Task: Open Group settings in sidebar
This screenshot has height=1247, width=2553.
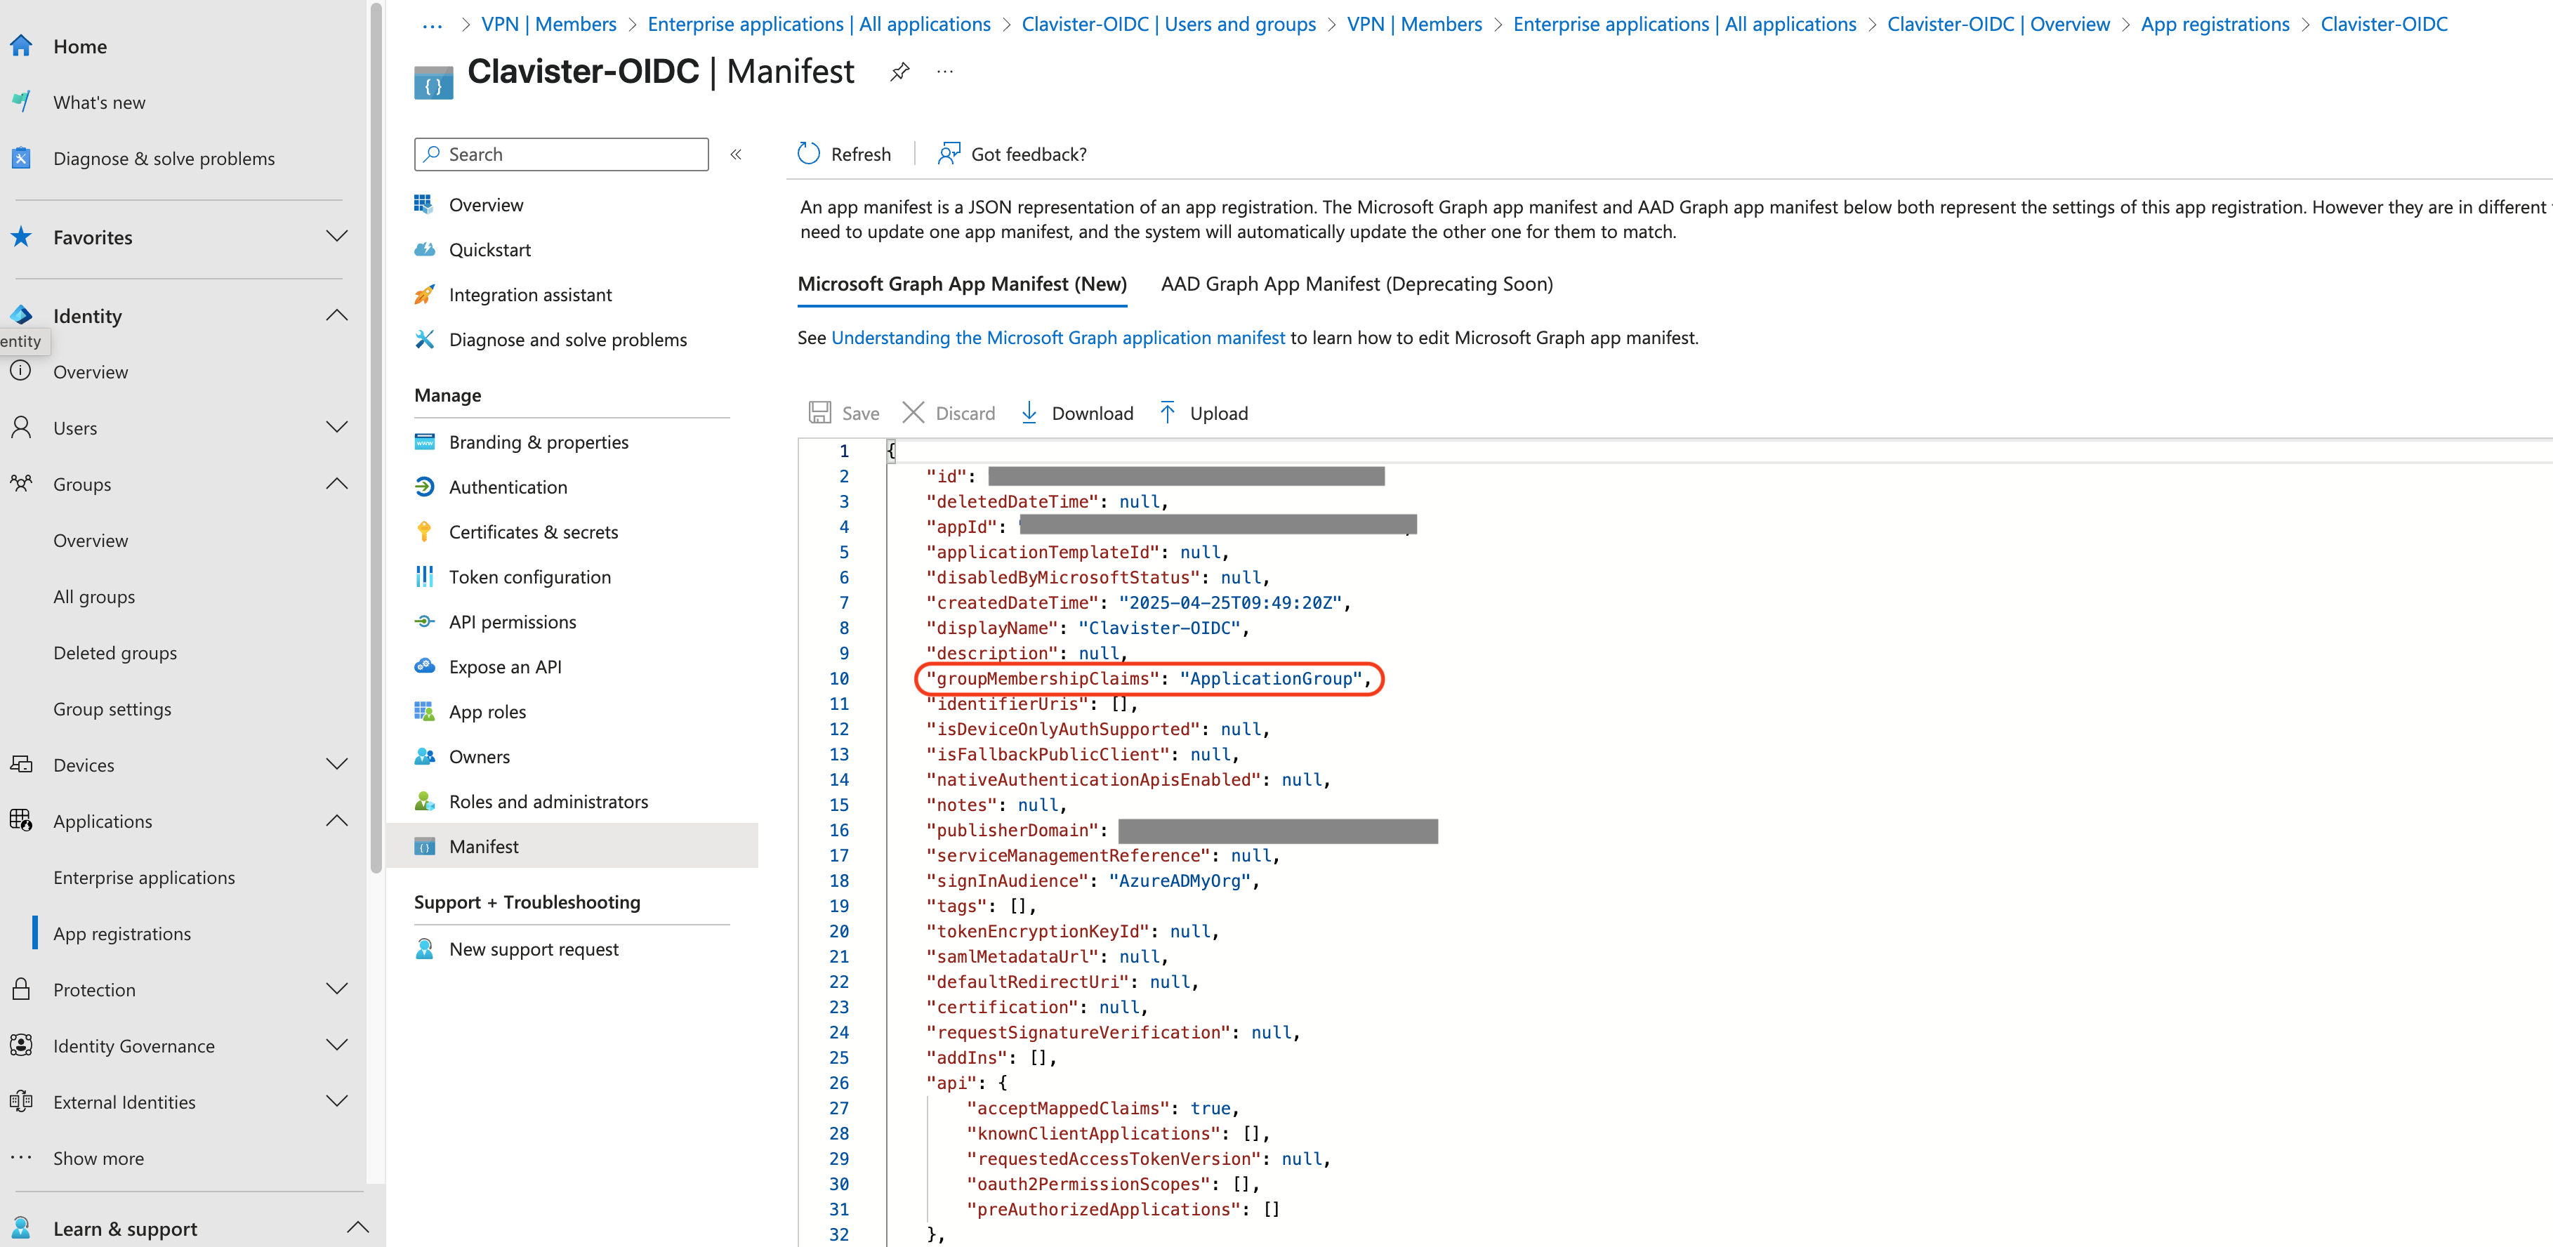Action: click(x=112, y=708)
